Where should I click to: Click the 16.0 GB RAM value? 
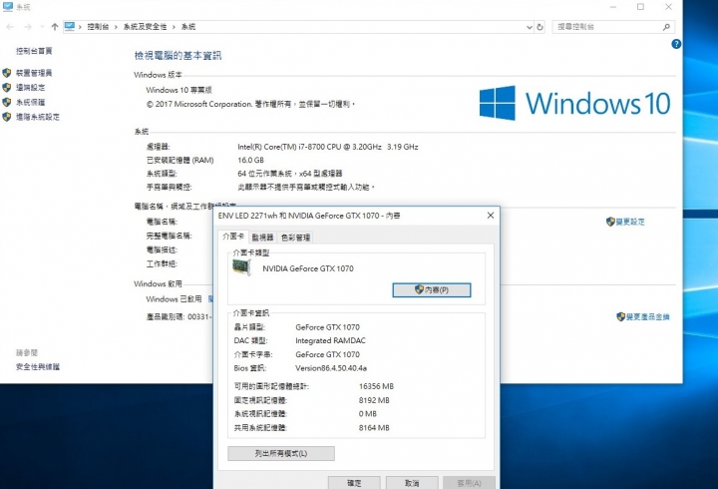click(250, 161)
